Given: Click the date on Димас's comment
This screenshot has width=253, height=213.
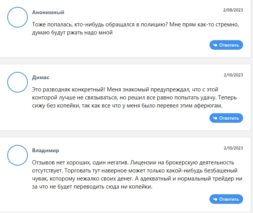Looking at the screenshot, I should (x=233, y=75).
